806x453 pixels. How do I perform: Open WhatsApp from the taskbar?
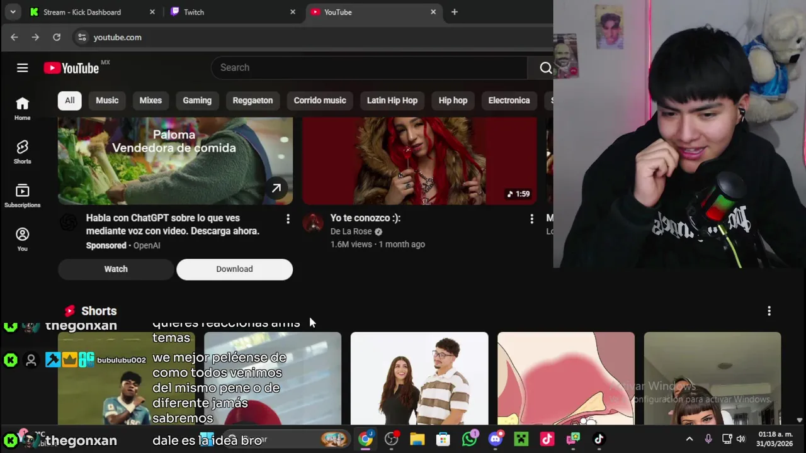pyautogui.click(x=470, y=439)
